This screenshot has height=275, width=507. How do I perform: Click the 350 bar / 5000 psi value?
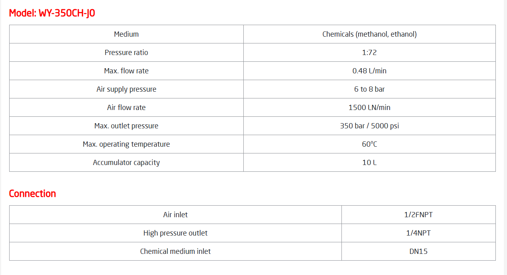click(369, 126)
